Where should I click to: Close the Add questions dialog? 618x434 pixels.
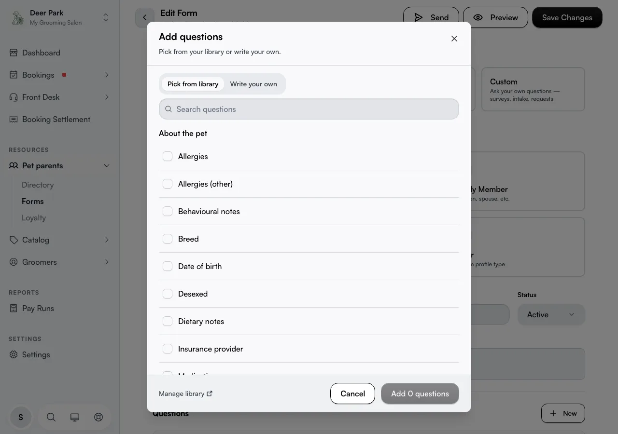click(454, 39)
